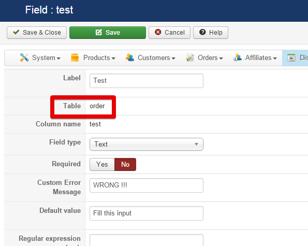Screen dimensions: 308x246
Task: Expand the Orders menu arrow
Action: pos(221,59)
